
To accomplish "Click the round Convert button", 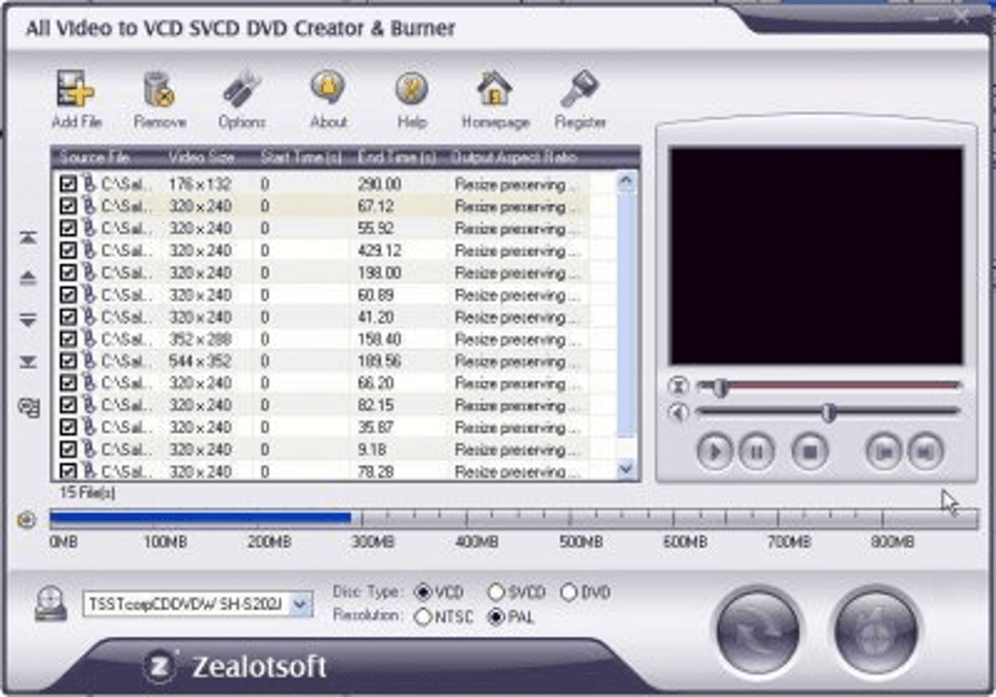I will tap(757, 631).
